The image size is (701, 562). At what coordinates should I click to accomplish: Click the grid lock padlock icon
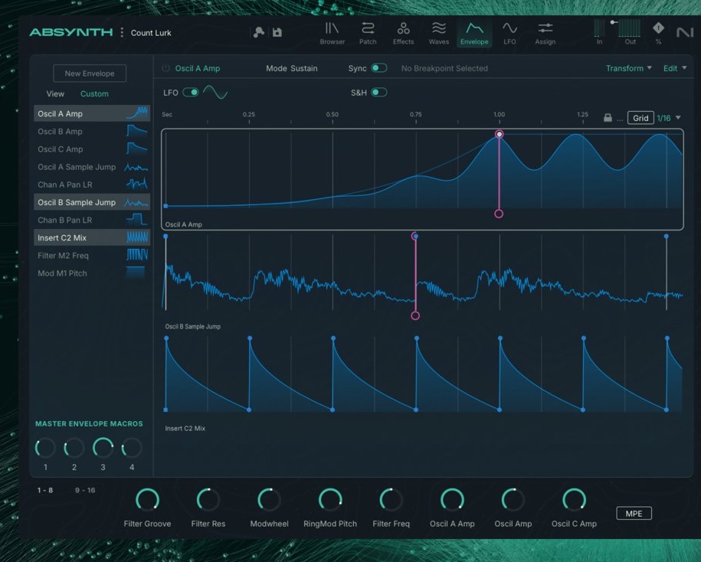[x=608, y=118]
